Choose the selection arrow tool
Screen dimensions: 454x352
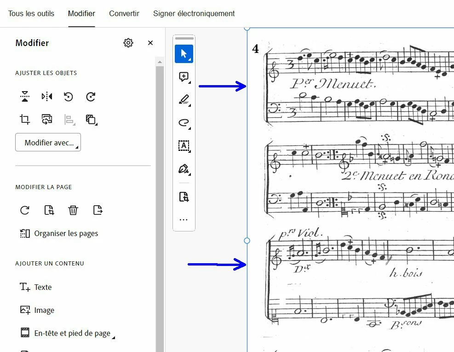tap(184, 54)
